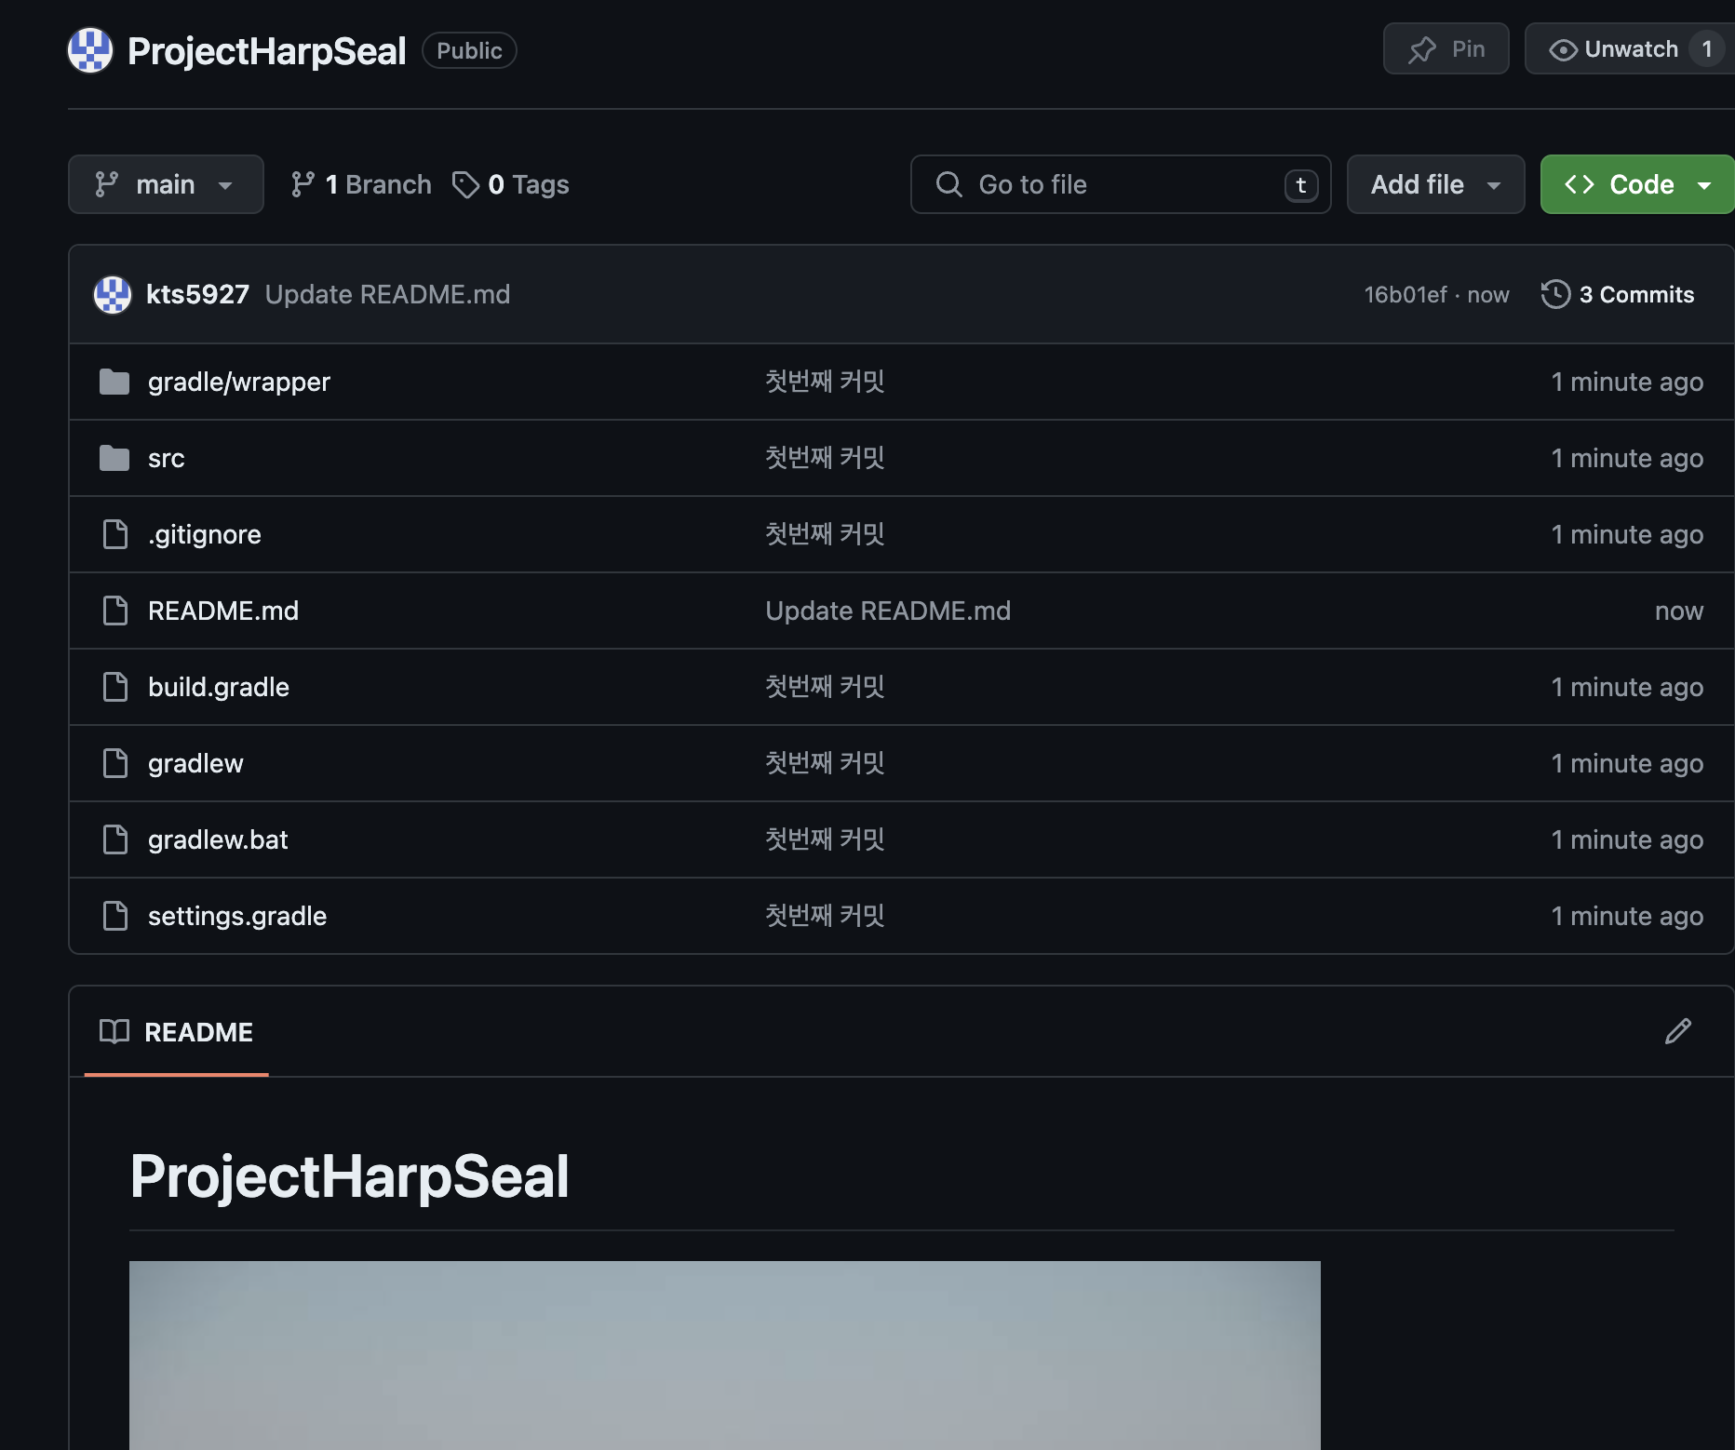This screenshot has width=1735, height=1450.
Task: Click the .gitignore file icon
Action: 114,534
